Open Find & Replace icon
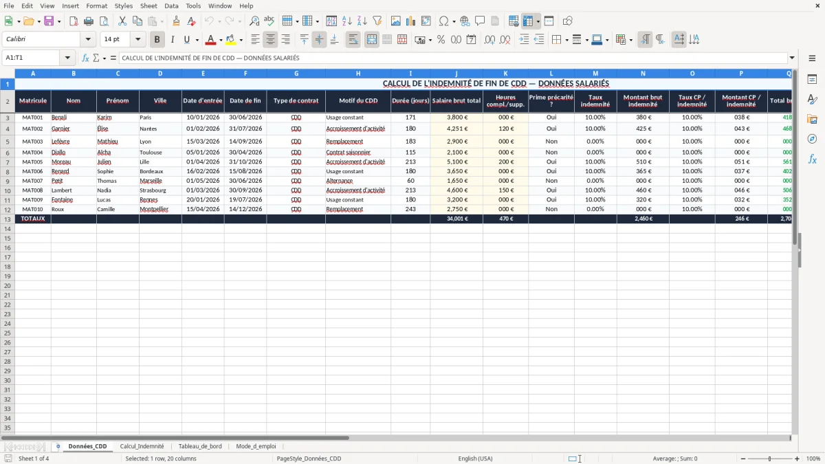This screenshot has width=825, height=464. coord(254,21)
